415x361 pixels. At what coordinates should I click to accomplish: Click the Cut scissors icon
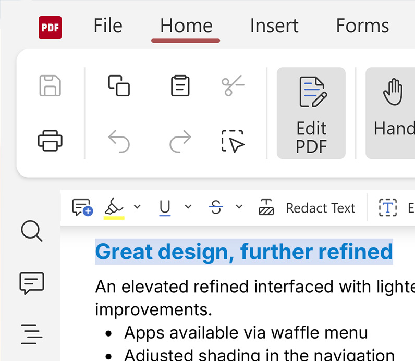coord(233,85)
